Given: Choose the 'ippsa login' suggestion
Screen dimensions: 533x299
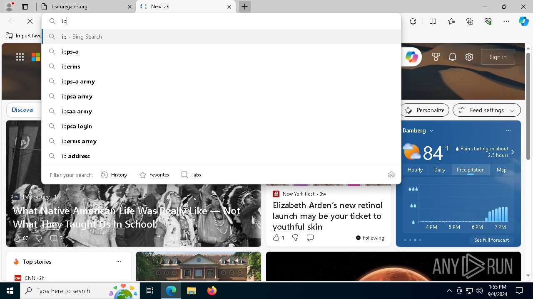Looking at the screenshot, I should pos(221,126).
